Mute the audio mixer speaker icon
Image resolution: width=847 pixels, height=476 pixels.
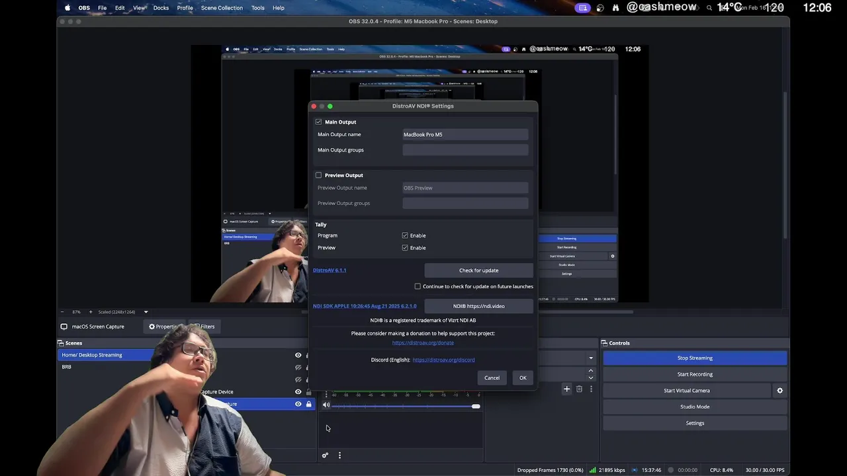[x=326, y=405]
